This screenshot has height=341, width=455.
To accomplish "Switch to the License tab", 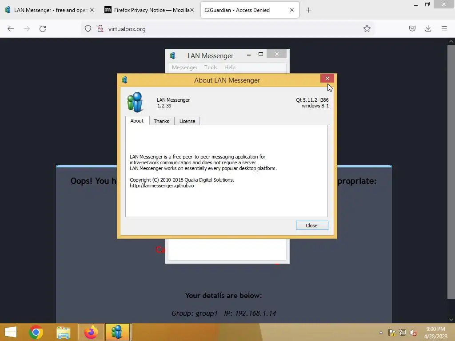I will pos(187,121).
